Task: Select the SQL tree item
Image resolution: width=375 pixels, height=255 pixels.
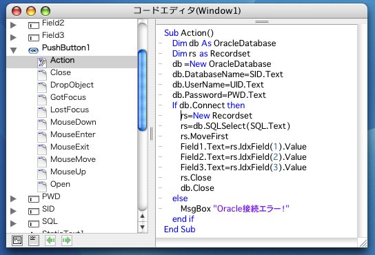Action: 50,221
